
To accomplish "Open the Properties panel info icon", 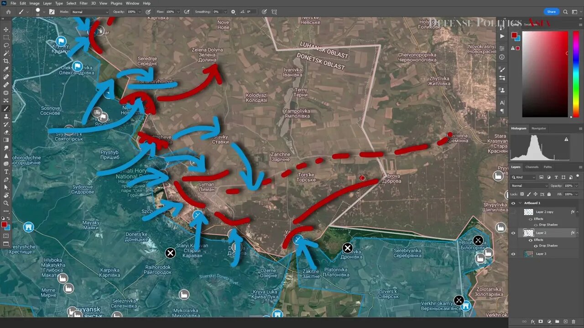I will click(x=502, y=57).
